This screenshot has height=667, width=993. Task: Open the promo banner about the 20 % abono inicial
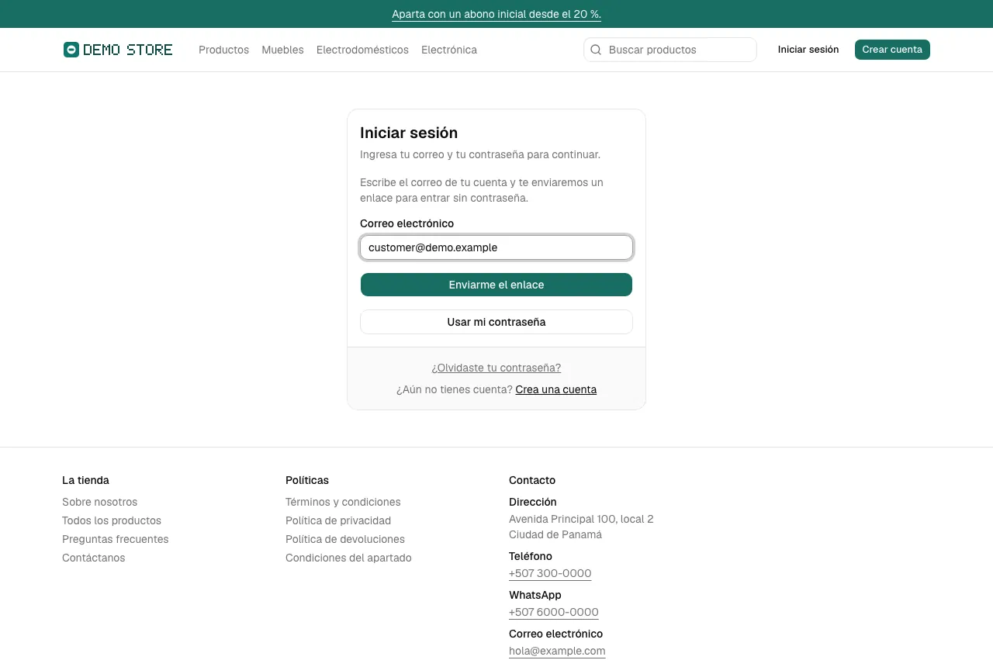[x=496, y=14]
